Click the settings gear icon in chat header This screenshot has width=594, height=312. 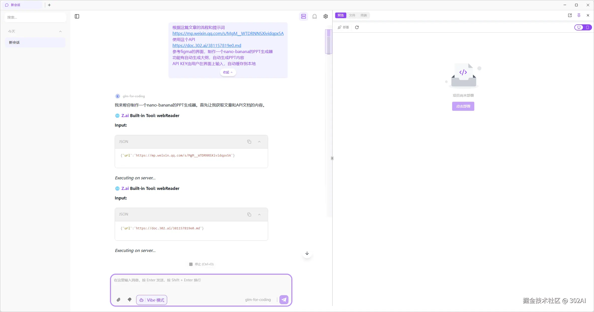coord(326,16)
